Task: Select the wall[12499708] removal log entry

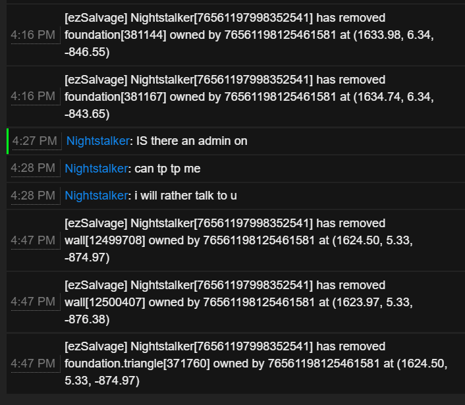Action: coord(238,240)
